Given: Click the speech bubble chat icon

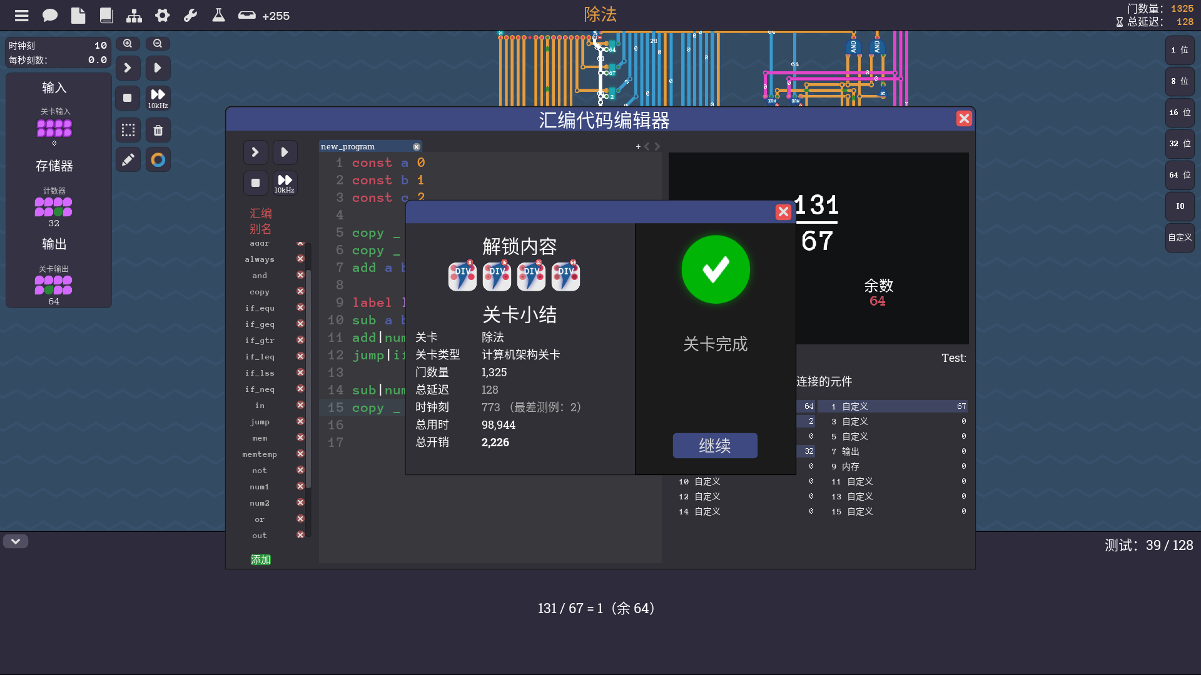Looking at the screenshot, I should point(50,16).
